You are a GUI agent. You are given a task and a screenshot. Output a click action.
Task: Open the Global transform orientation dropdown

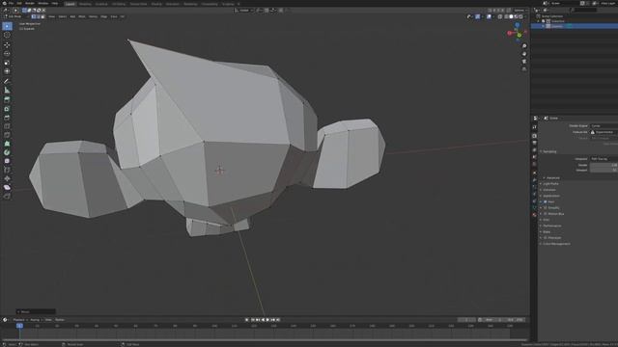244,11
